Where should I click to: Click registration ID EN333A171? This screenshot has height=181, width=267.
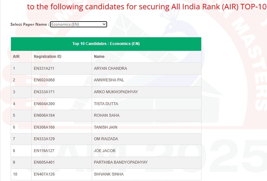[x=44, y=92]
